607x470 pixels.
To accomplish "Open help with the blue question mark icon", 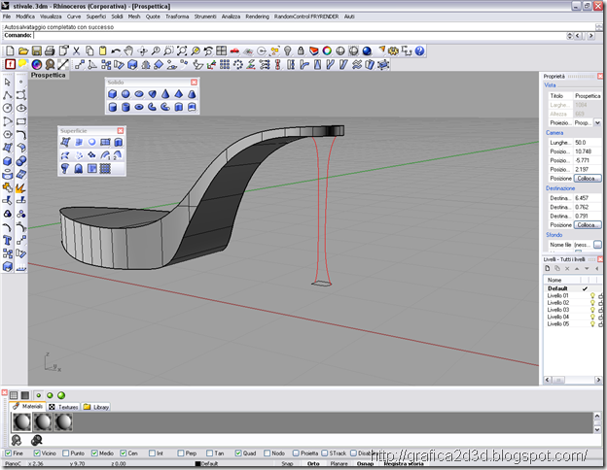I will (419, 51).
